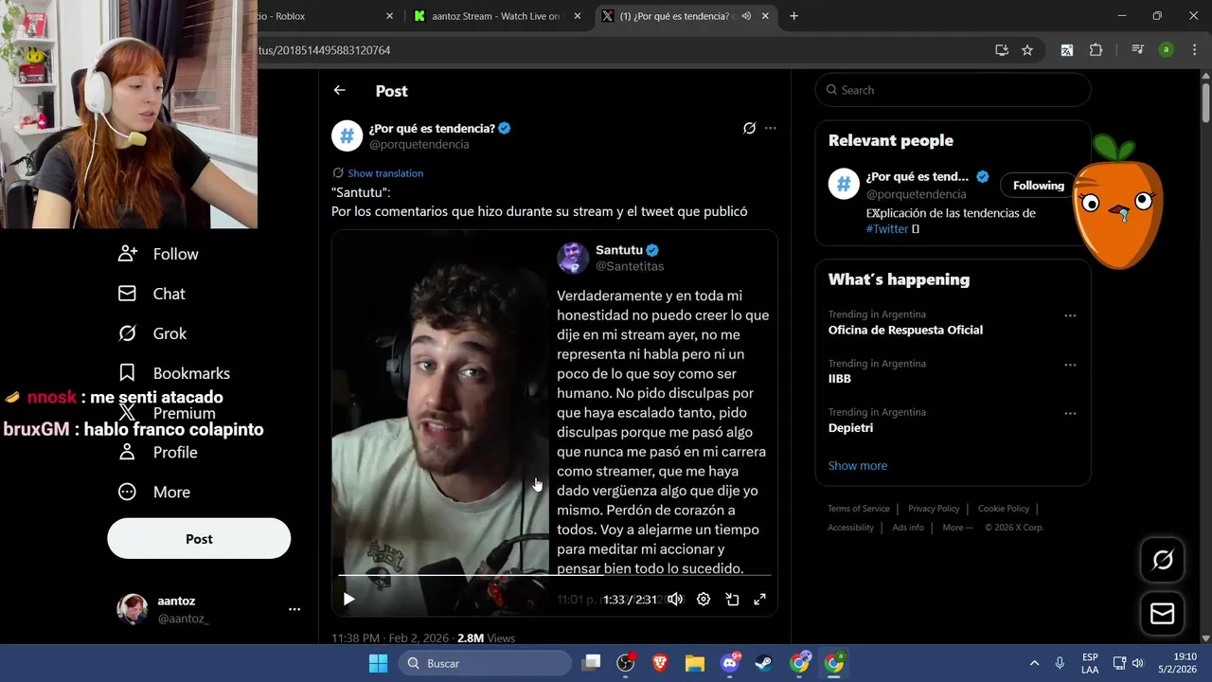Open the floating messages envelope button
The width and height of the screenshot is (1212, 682).
coord(1163,615)
